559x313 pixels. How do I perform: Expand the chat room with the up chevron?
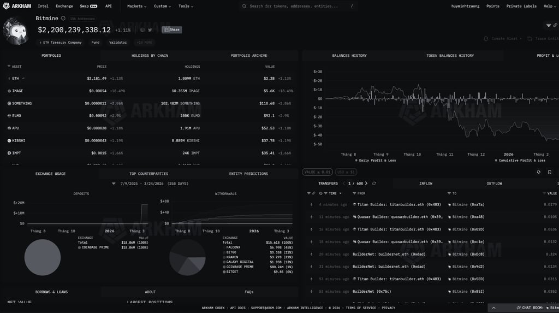click(493, 308)
